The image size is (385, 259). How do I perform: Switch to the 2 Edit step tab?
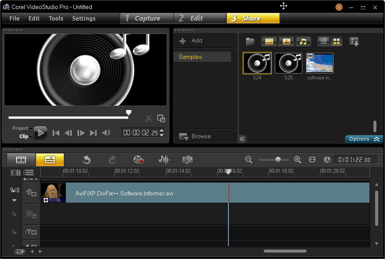point(200,18)
